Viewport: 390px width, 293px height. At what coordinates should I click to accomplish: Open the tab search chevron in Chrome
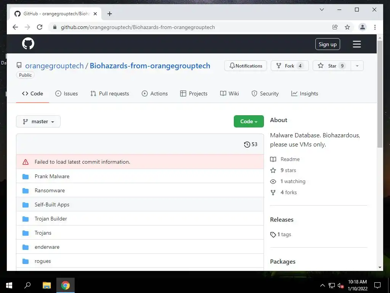click(x=321, y=10)
